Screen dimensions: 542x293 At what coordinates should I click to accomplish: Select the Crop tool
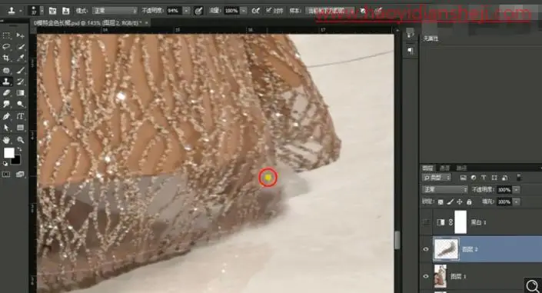[x=6, y=58]
